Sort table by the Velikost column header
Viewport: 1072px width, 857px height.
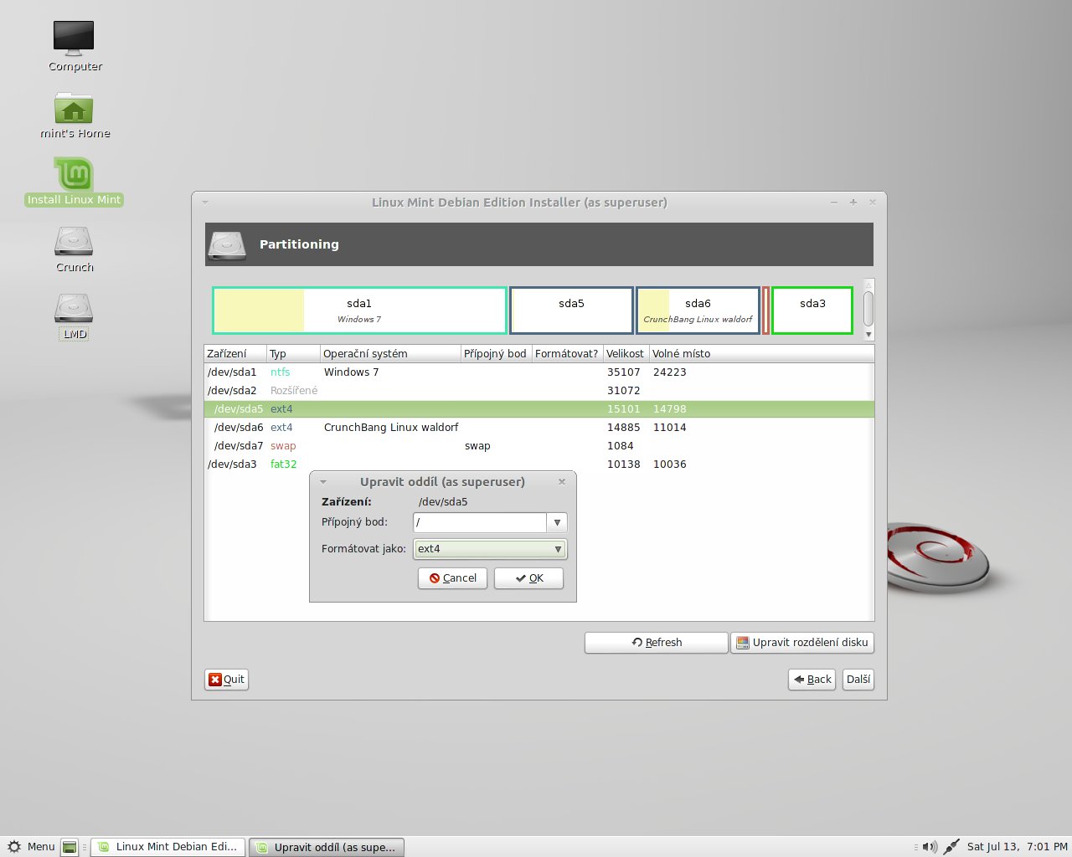tap(625, 354)
